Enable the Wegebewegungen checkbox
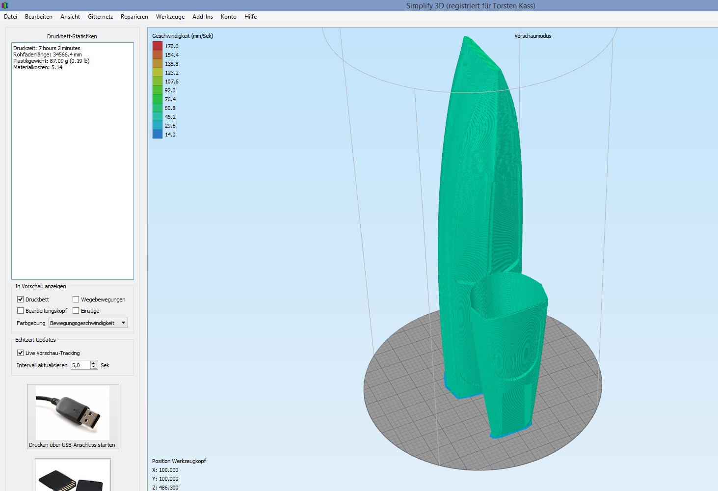This screenshot has height=491, width=718. pyautogui.click(x=76, y=299)
